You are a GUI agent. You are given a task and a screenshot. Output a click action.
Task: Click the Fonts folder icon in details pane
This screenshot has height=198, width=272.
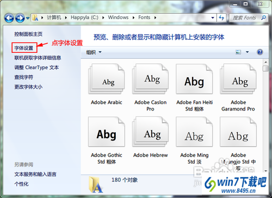[96, 184]
